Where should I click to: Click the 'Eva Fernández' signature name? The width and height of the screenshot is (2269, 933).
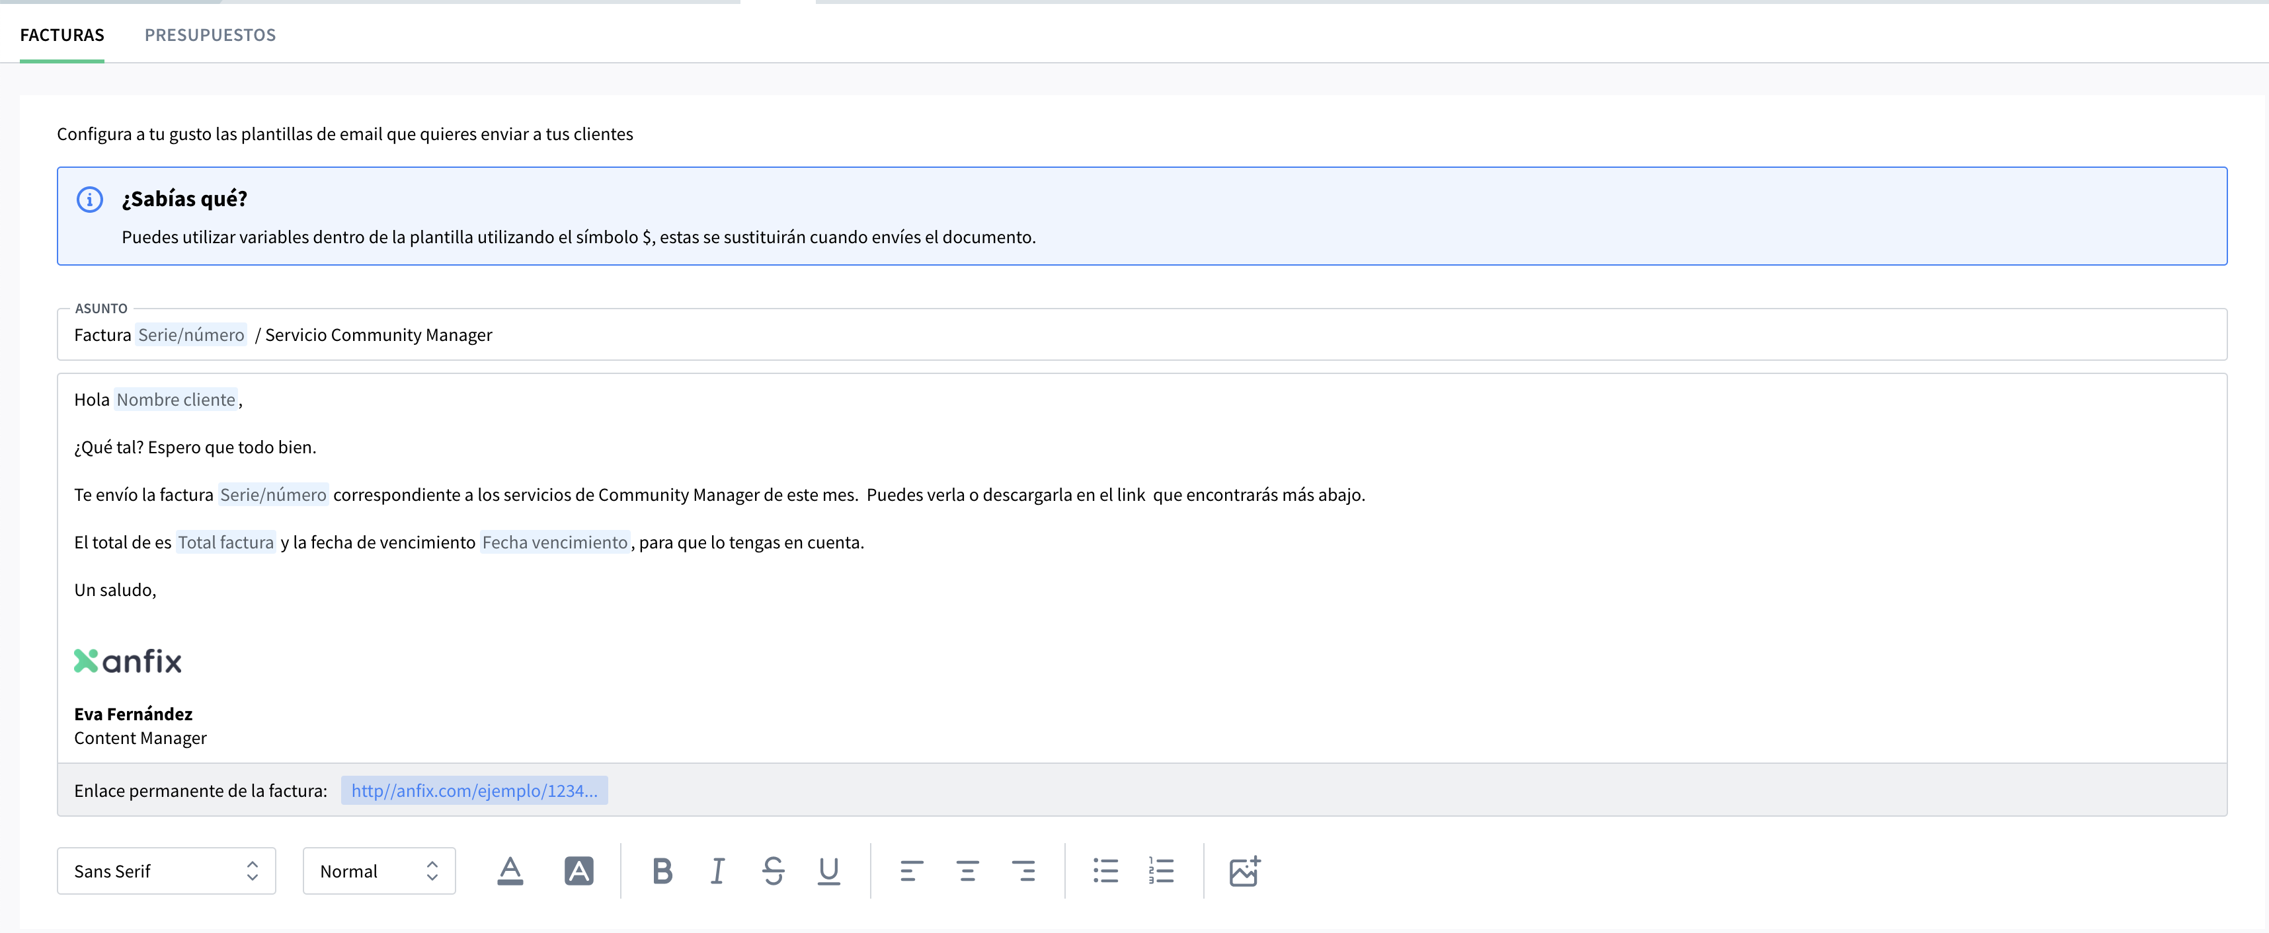tap(133, 714)
